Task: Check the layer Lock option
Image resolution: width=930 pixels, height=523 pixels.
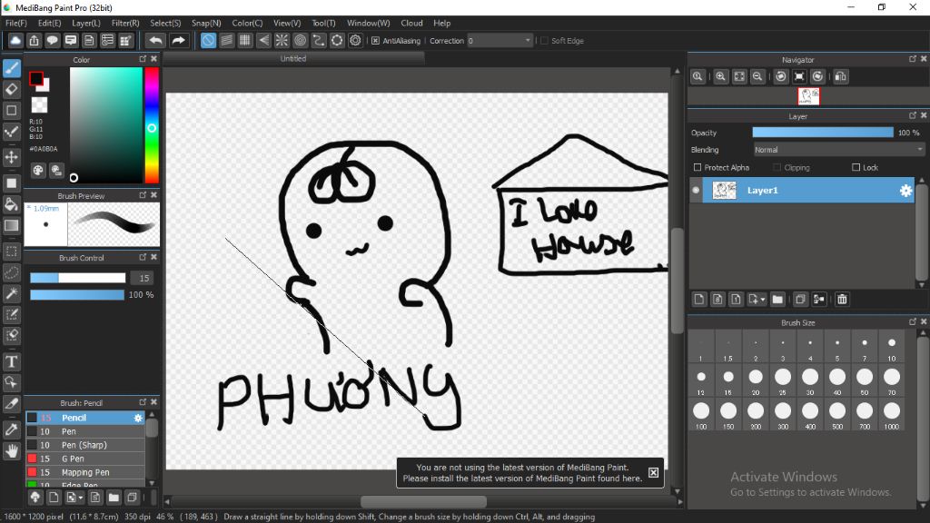Action: [x=856, y=168]
